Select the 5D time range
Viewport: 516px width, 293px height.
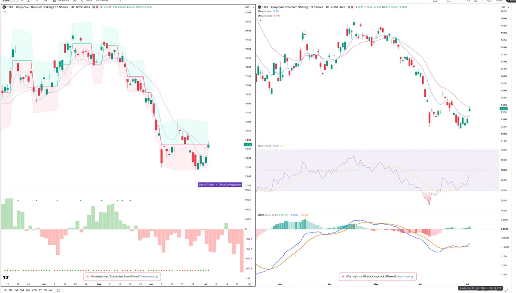[x=10, y=290]
